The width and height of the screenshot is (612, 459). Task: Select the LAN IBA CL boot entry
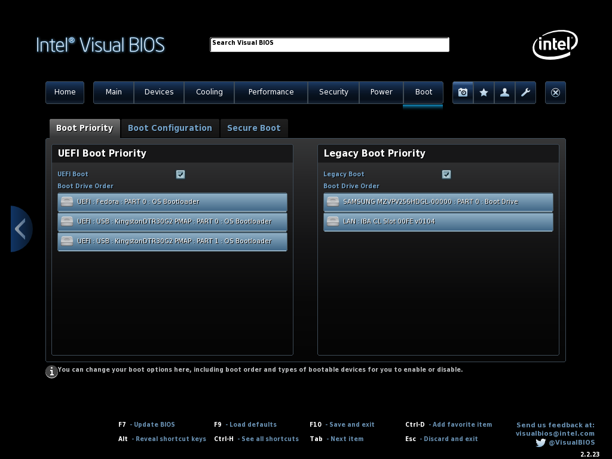(x=438, y=222)
